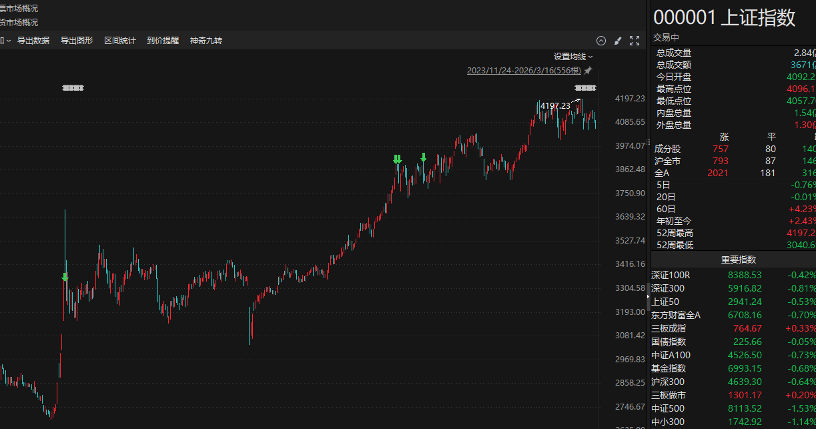Click the pin icon beside date range
This screenshot has height=429, width=816.
[x=588, y=71]
